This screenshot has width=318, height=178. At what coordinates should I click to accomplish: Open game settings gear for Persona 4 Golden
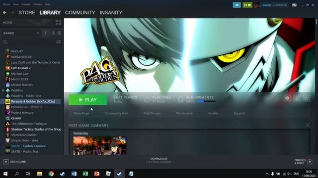coord(287,98)
